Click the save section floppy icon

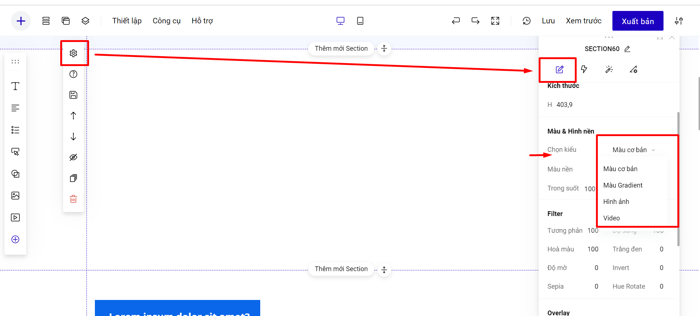pyautogui.click(x=73, y=95)
